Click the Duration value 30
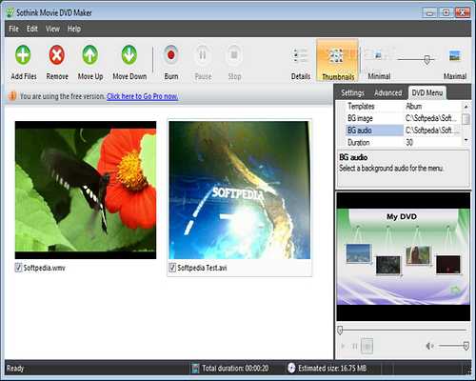Image resolution: width=476 pixels, height=381 pixels. (x=409, y=142)
